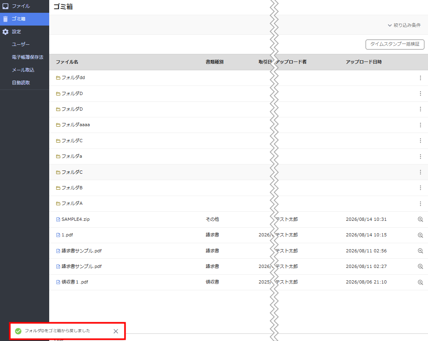This screenshot has width=428, height=341.
Task: Open 電子帳簿保存法 settings page
Action: pyautogui.click(x=28, y=57)
